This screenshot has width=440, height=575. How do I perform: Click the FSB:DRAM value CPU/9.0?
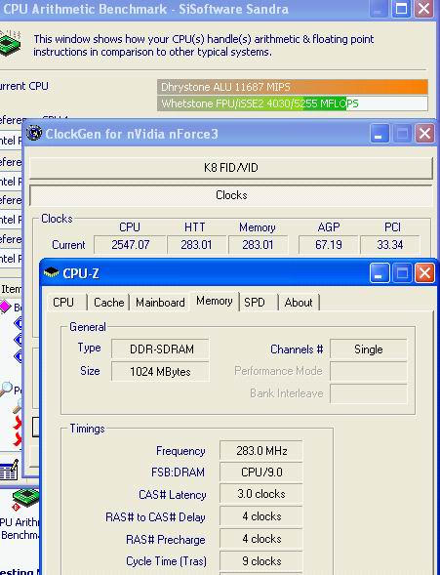tap(261, 472)
